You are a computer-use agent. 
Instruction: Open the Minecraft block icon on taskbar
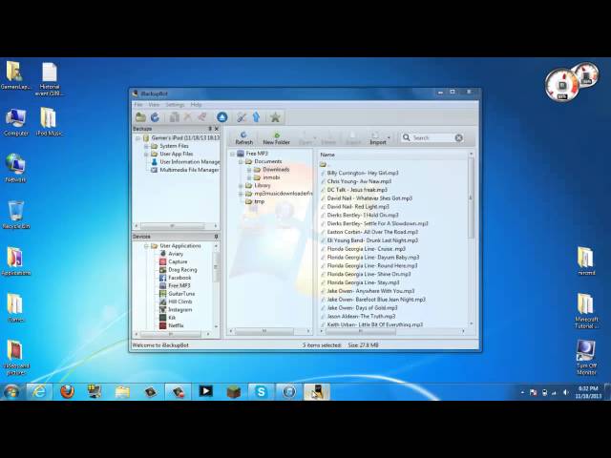[233, 391]
